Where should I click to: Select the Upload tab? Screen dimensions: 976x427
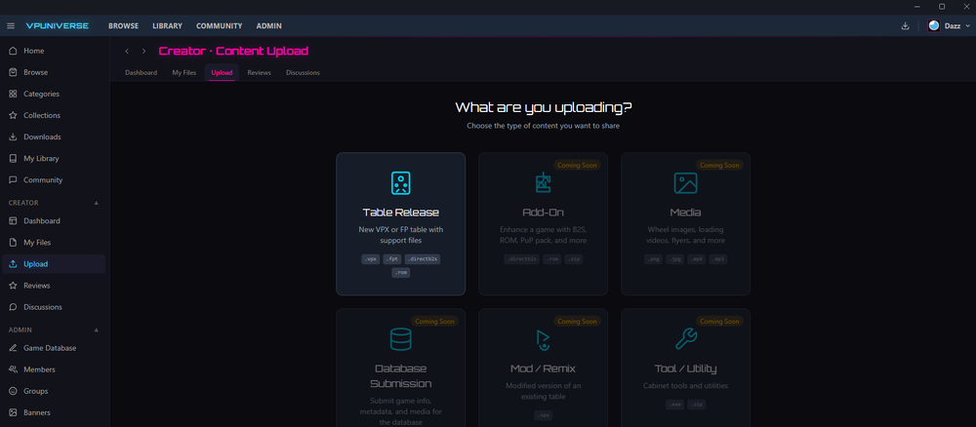222,73
